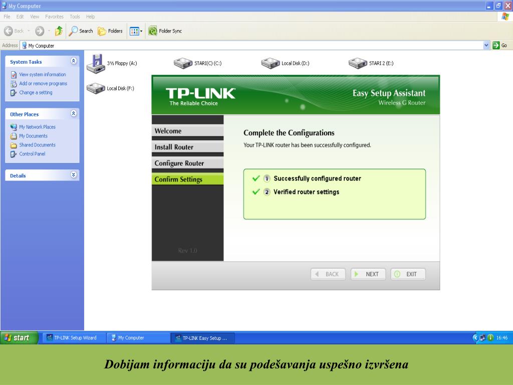Collapse the Other Places panel

[74, 113]
